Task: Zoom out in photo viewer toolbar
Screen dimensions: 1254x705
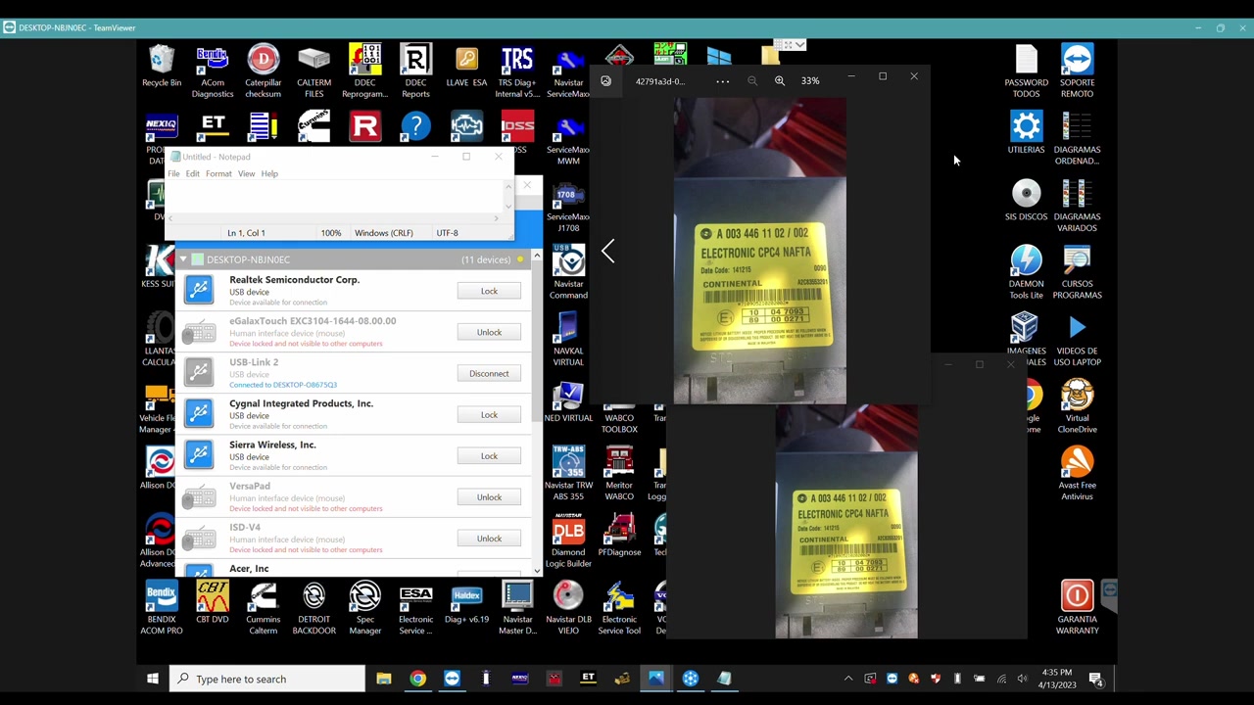Action: click(x=752, y=81)
